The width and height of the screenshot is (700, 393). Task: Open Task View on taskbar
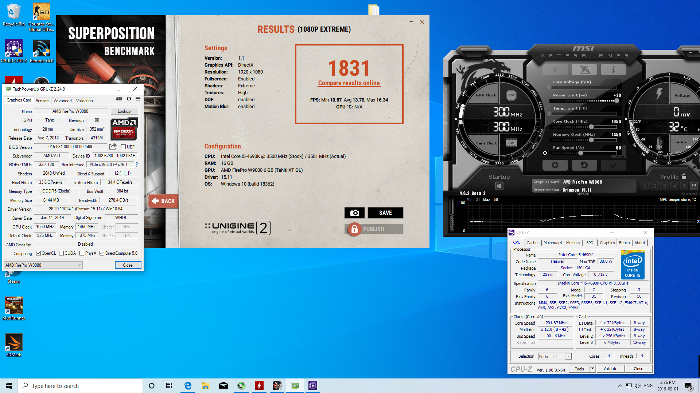(x=169, y=386)
